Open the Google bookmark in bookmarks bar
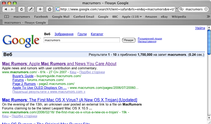This screenshot has height=124, width=211. (103, 17)
